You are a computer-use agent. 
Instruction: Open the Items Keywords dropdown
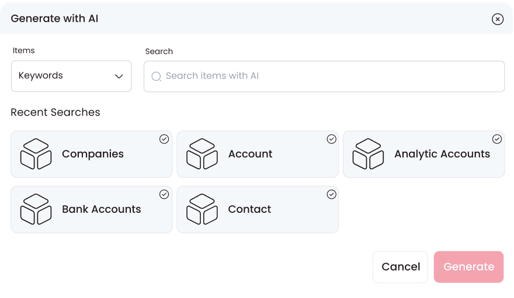[71, 76]
